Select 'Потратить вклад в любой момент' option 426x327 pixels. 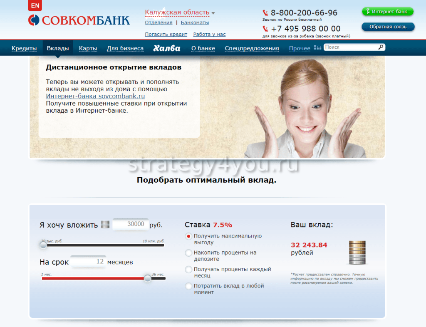[x=188, y=286]
